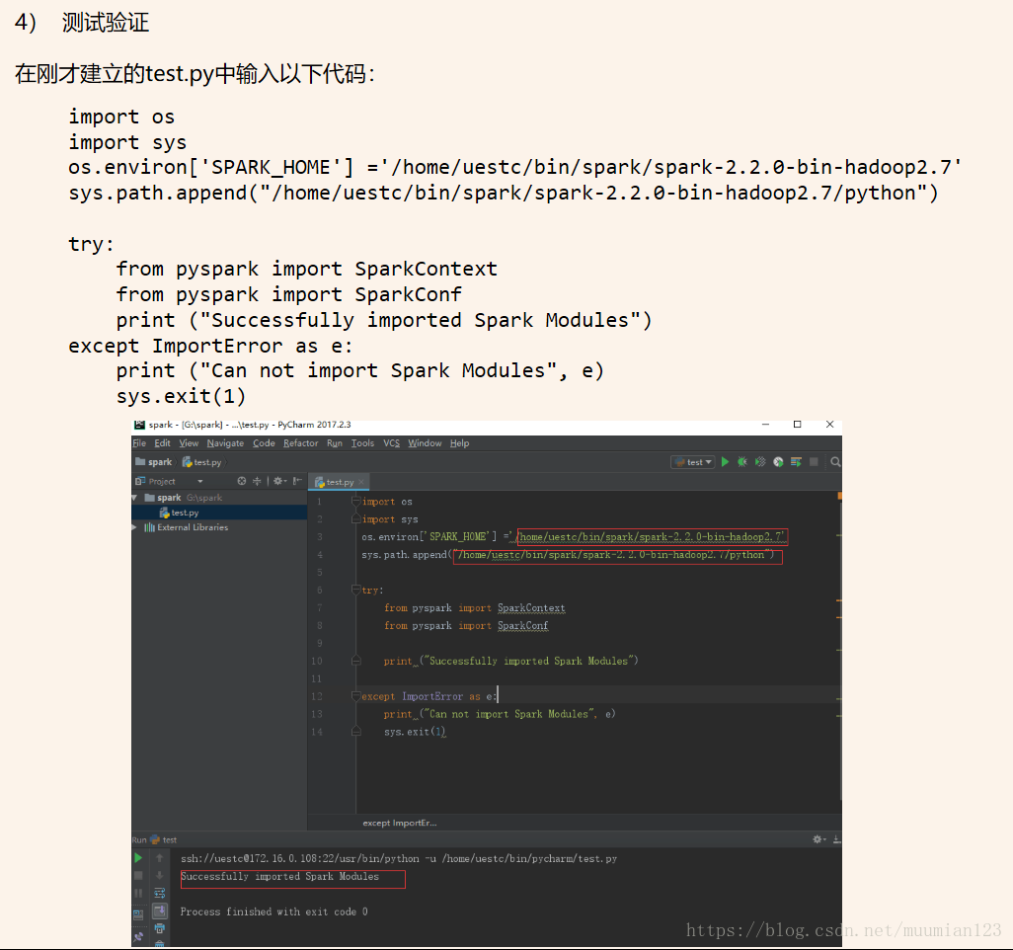1013x950 pixels.
Task: Click the Pin tab icon in Run panel
Action: point(138,936)
